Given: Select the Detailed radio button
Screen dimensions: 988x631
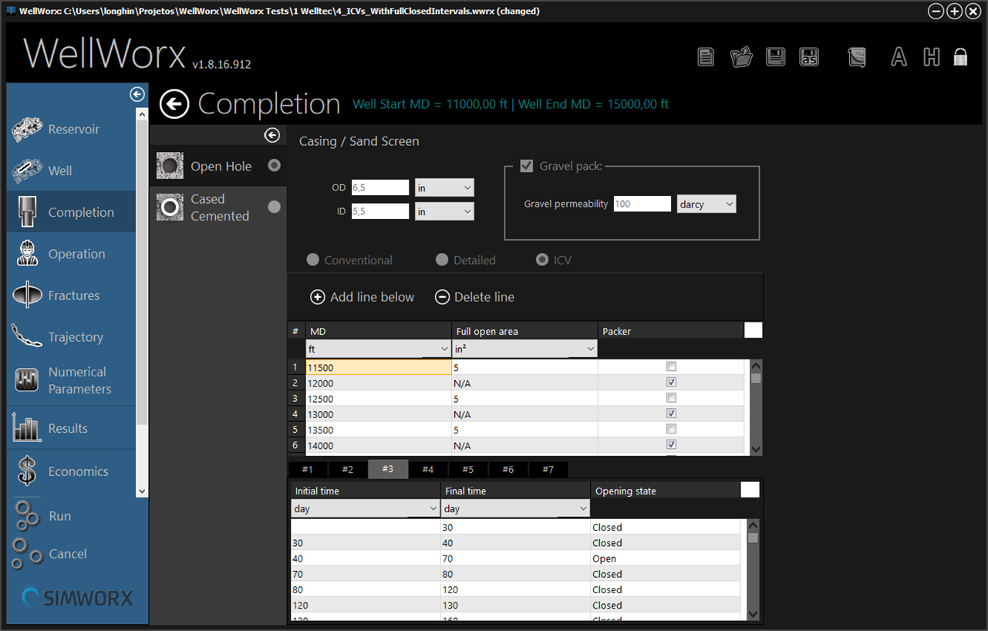Looking at the screenshot, I should (442, 260).
